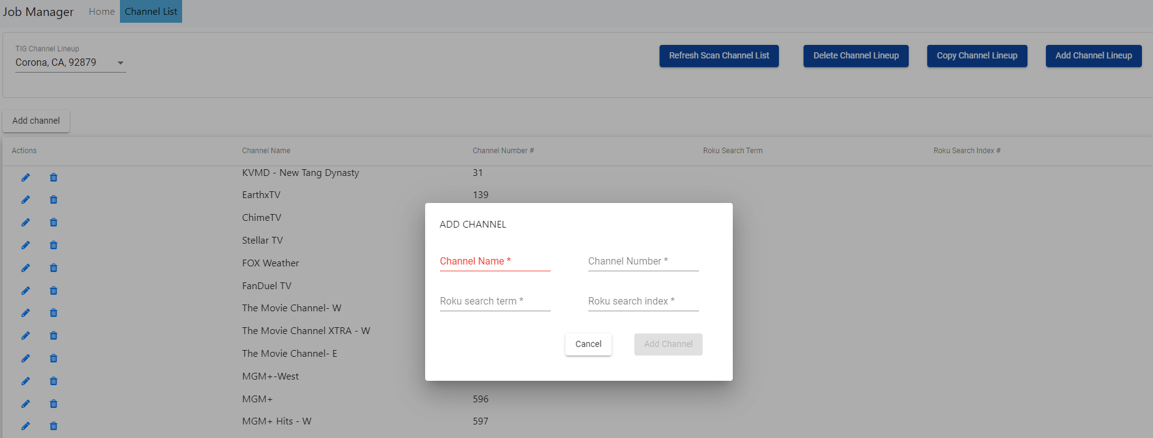Viewport: 1153px width, 438px height.
Task: Click the Roku Search Term column header
Action: (x=733, y=151)
